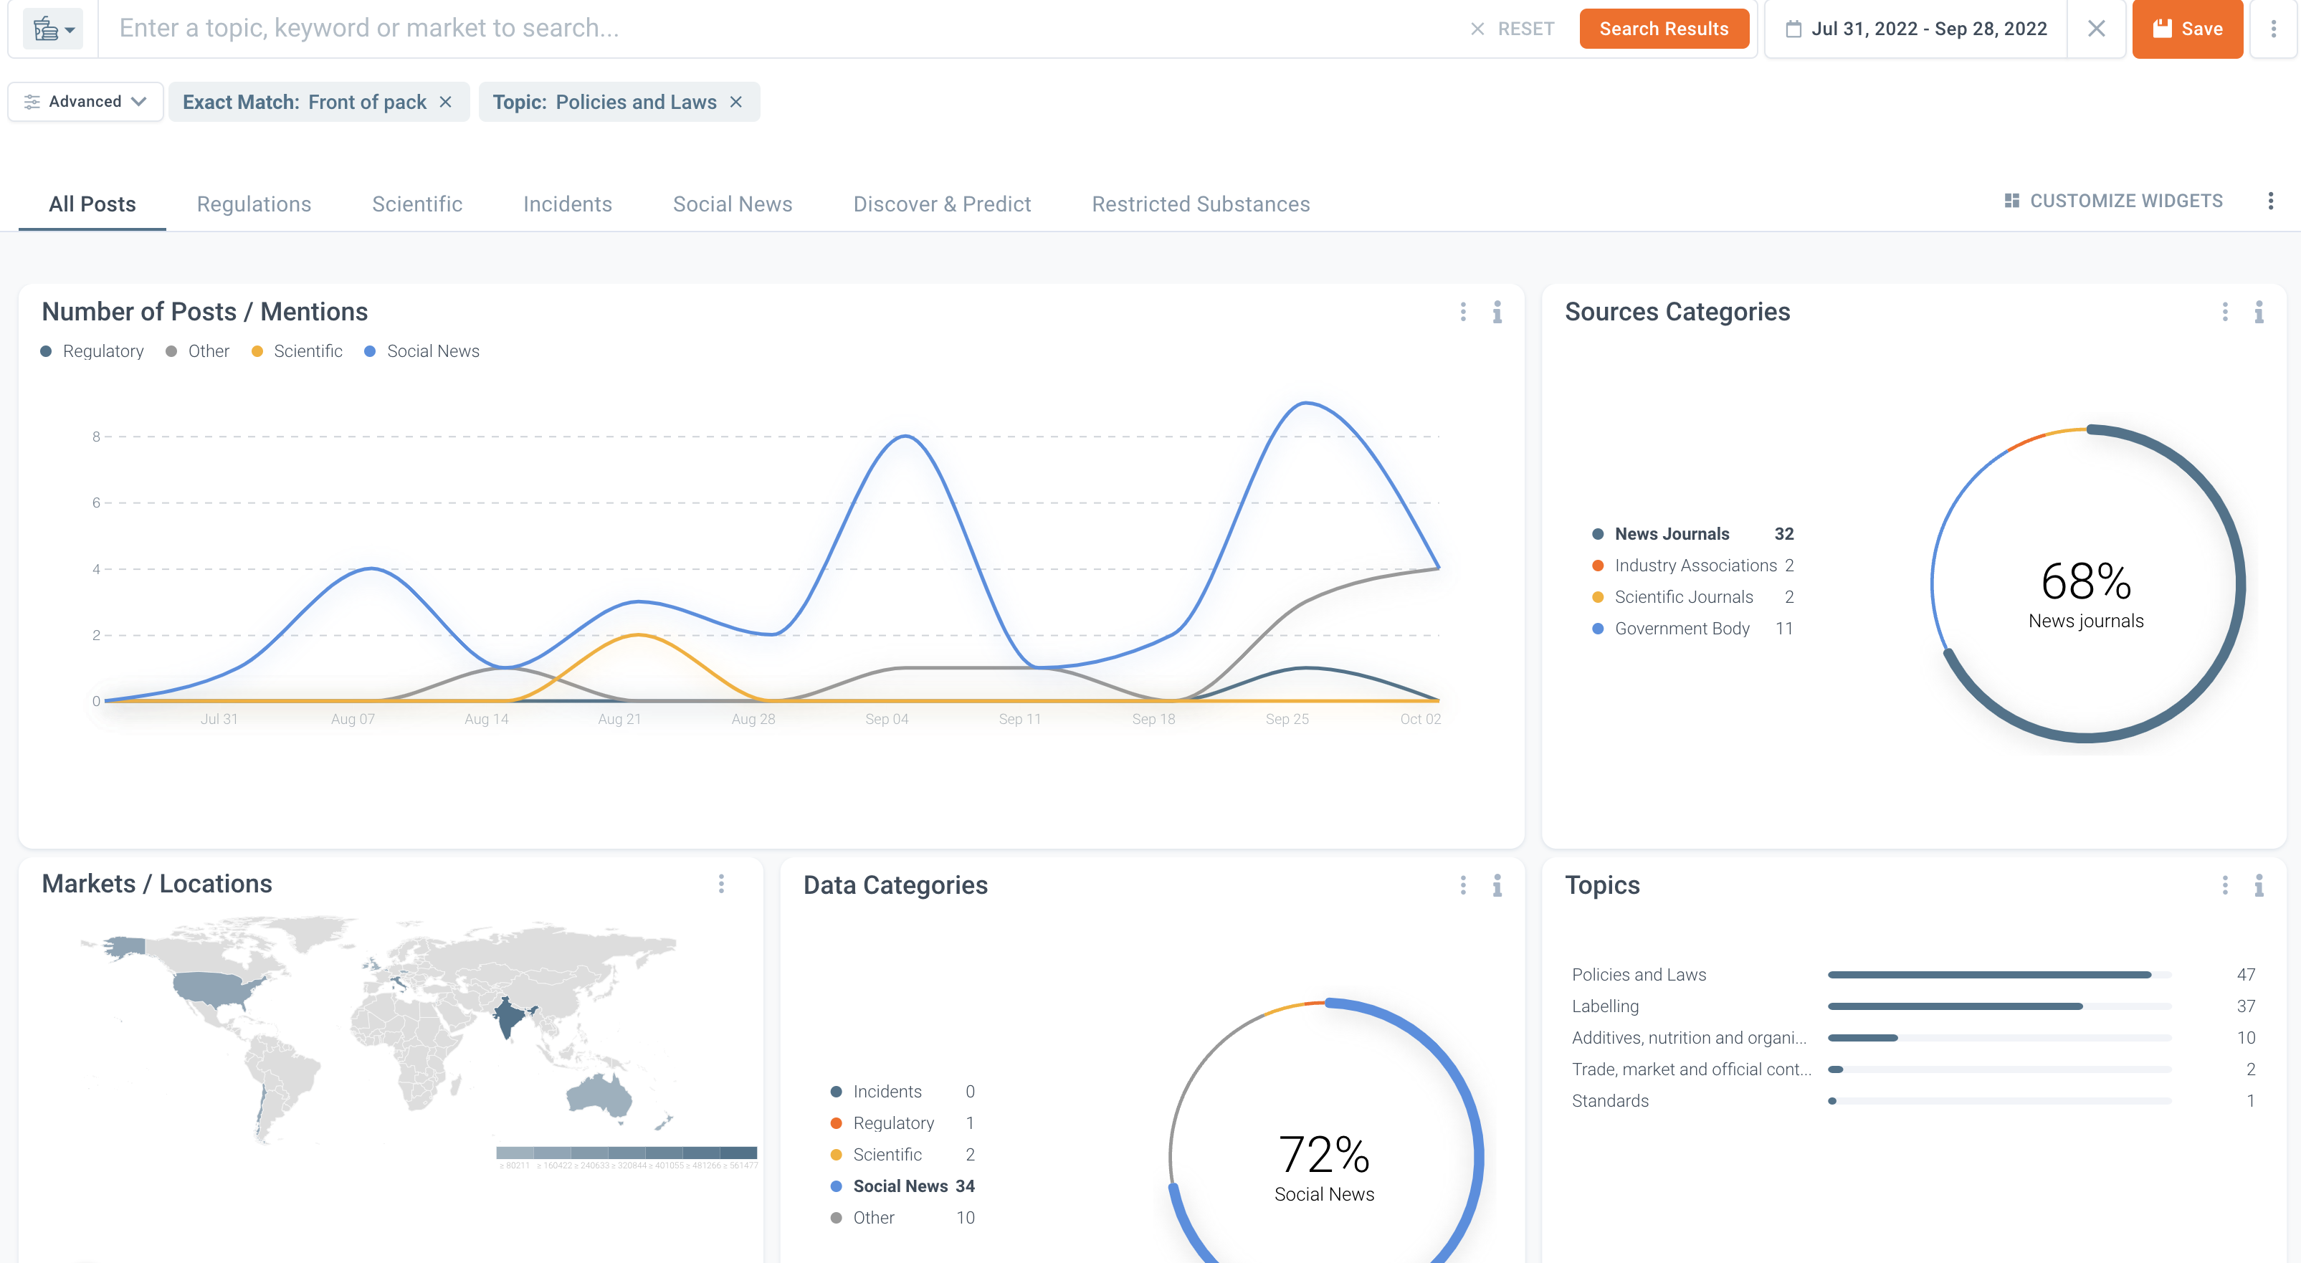Select Government Body in sources legend
The height and width of the screenshot is (1263, 2301).
1692,628
